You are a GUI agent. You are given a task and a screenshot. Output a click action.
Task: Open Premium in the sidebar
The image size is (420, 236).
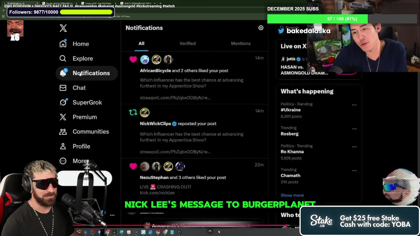tap(85, 117)
